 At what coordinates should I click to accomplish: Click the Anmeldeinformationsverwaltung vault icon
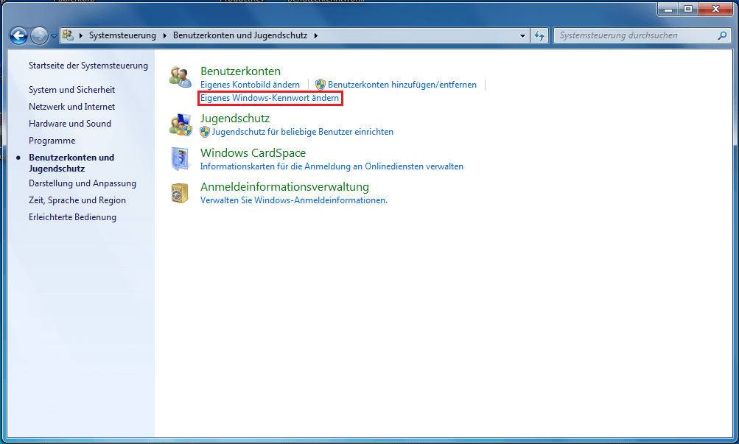point(180,193)
